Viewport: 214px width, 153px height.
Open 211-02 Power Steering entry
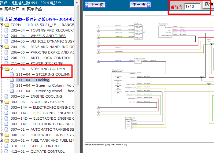[37, 63]
